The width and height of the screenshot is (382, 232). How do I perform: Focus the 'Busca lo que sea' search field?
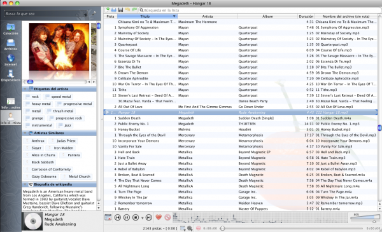pos(46,13)
